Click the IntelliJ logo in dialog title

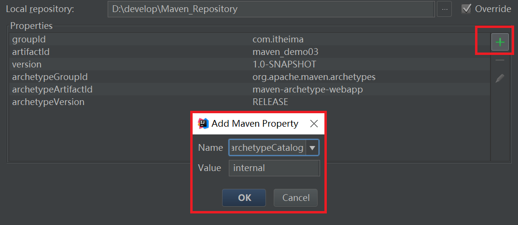pyautogui.click(x=203, y=123)
